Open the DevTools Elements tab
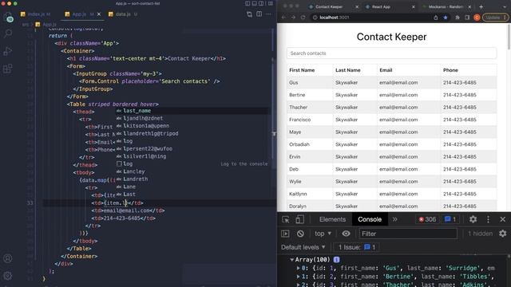 pos(332,220)
